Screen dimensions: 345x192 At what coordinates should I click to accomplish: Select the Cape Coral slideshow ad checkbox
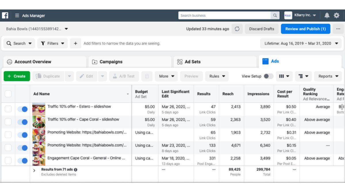(x=8, y=122)
